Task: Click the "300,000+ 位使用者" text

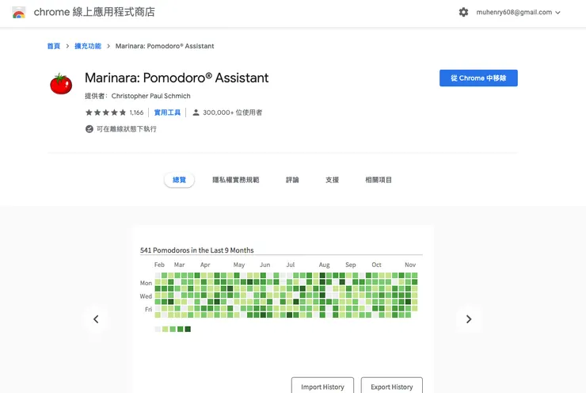Action: pos(233,113)
